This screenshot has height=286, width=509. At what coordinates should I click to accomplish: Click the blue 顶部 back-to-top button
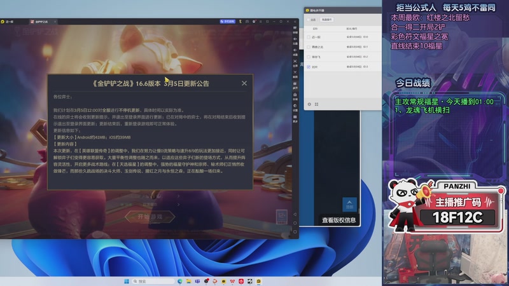(x=349, y=205)
